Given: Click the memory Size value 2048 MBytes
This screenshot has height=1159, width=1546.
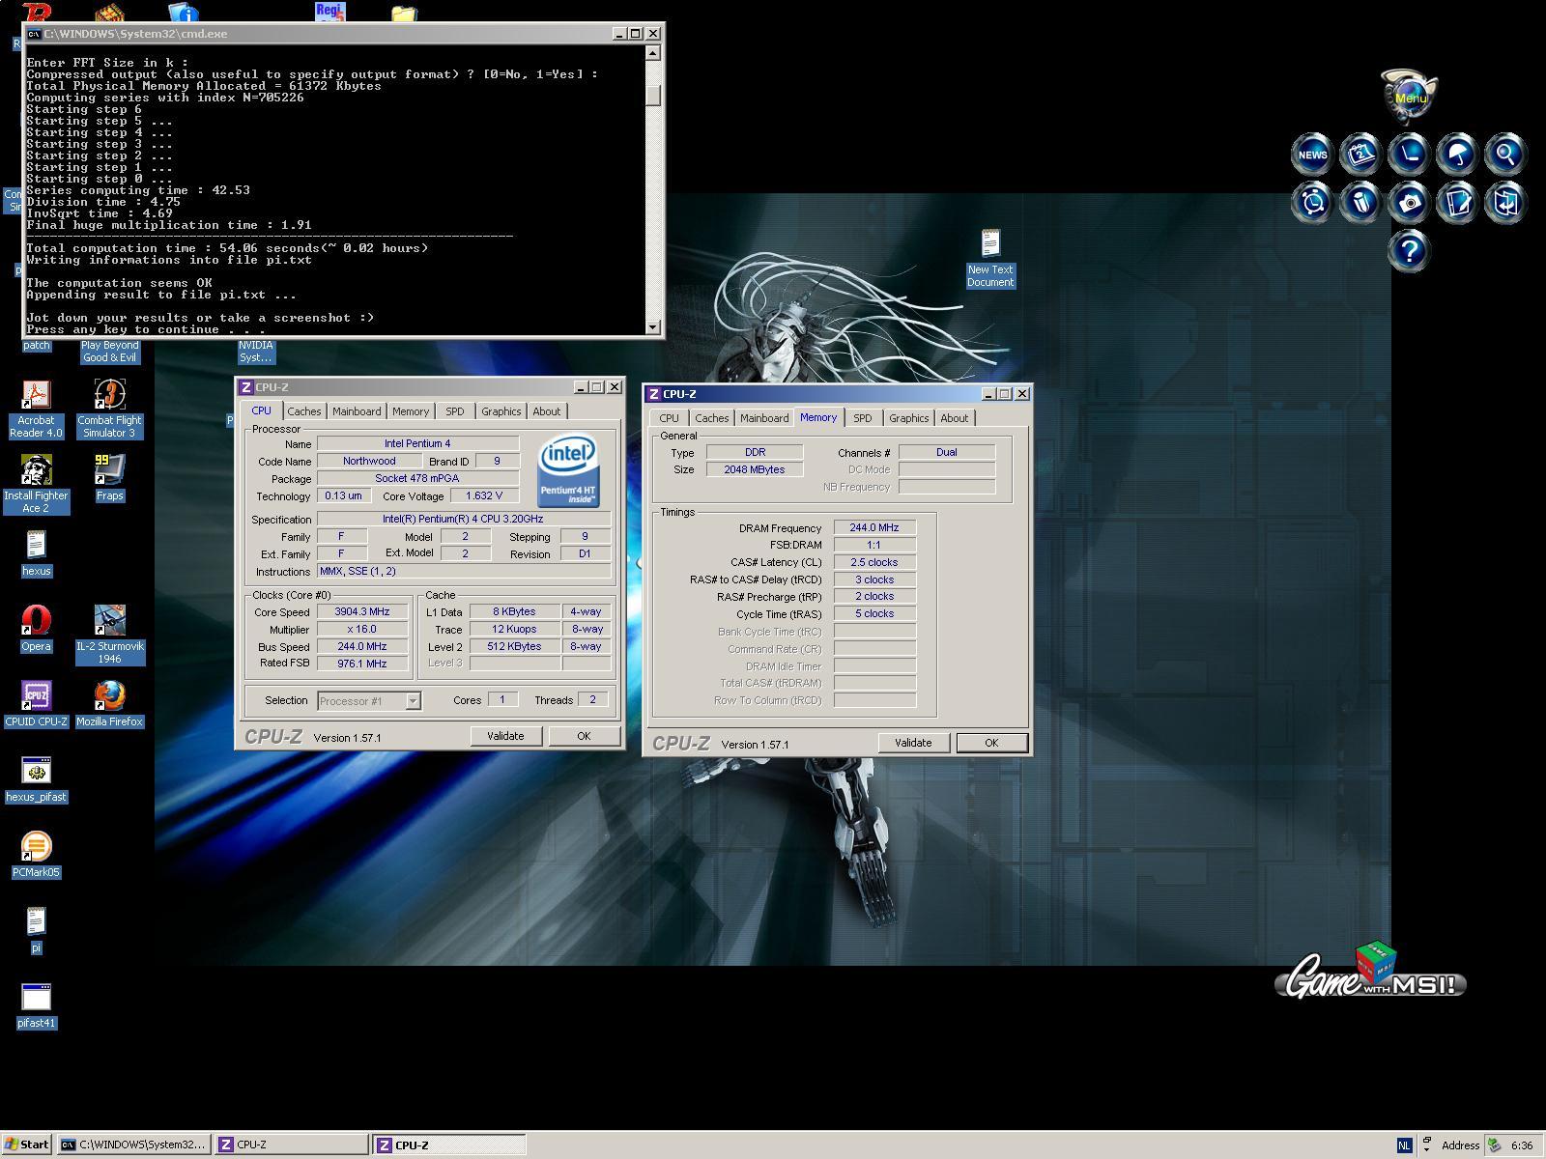Looking at the screenshot, I should click(x=755, y=469).
